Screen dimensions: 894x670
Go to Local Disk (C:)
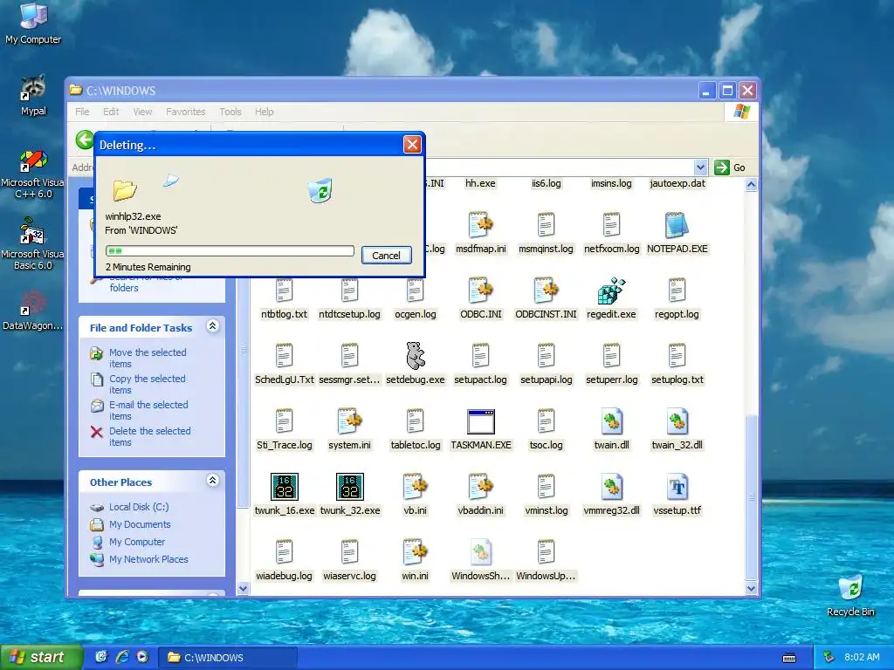click(139, 507)
